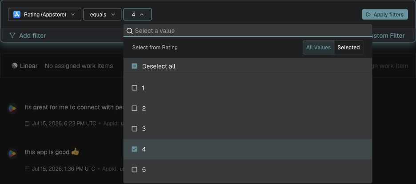Open the Rating (Appstore) field dropdown
This screenshot has width=416, height=184.
pos(44,14)
